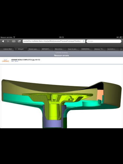Tap the battery indicator icon
The height and width of the screenshot is (164, 123).
click(121, 37)
